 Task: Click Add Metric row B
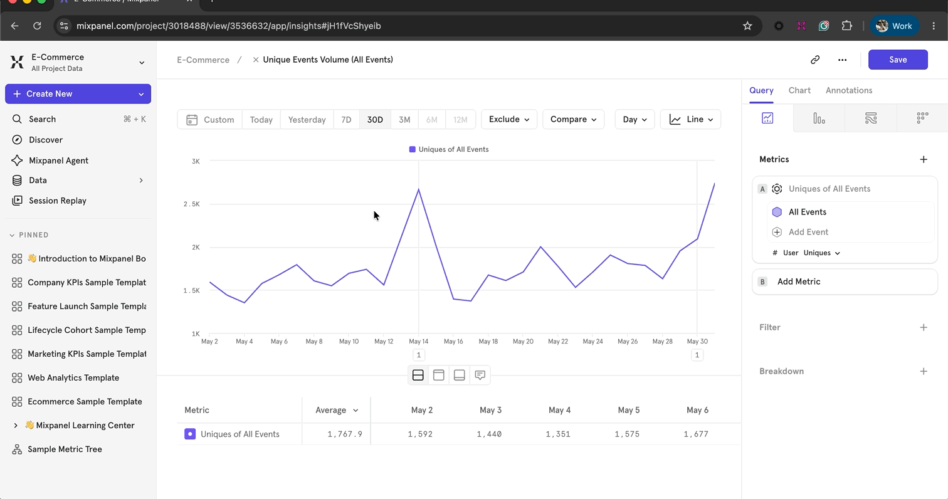pyautogui.click(x=845, y=281)
